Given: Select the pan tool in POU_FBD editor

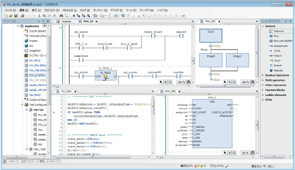Looking at the screenshot, I should [230, 153].
